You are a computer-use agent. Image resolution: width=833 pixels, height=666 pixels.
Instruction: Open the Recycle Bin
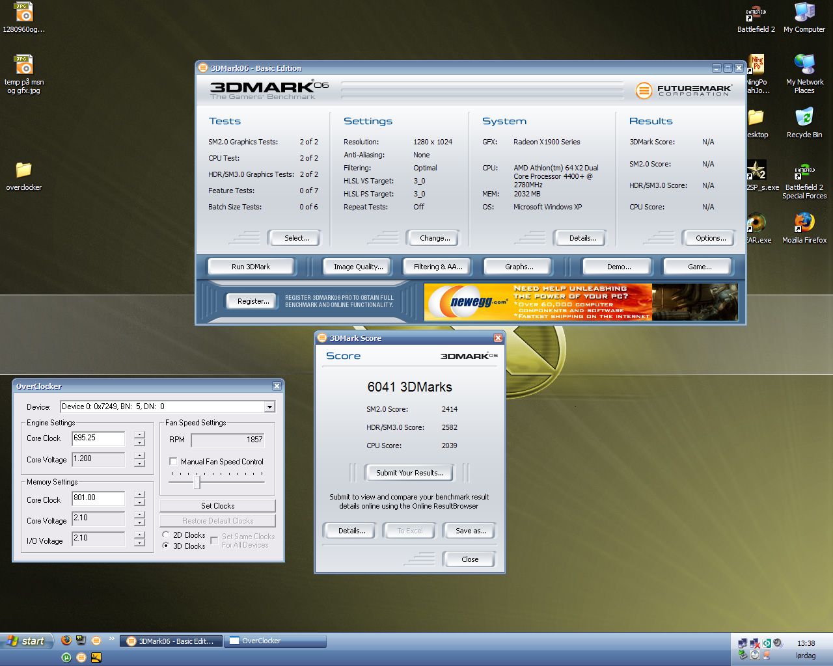coord(804,123)
